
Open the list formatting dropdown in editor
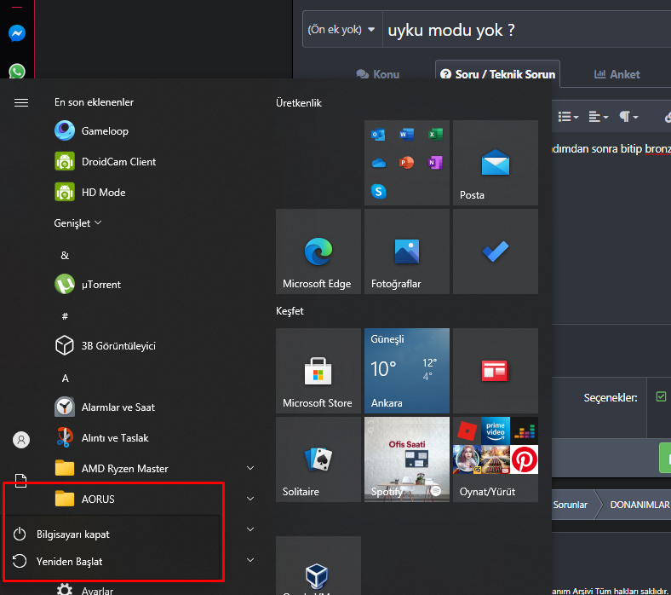(x=568, y=117)
